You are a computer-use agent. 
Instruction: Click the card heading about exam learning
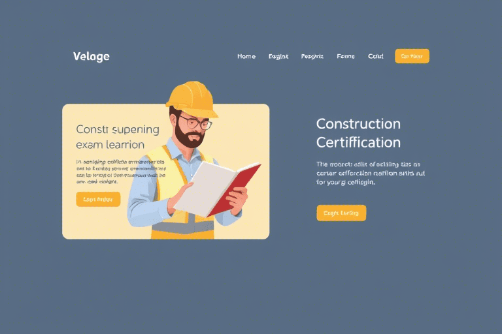tap(118, 137)
